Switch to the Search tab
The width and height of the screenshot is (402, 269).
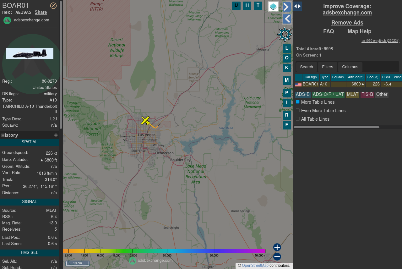click(307, 67)
